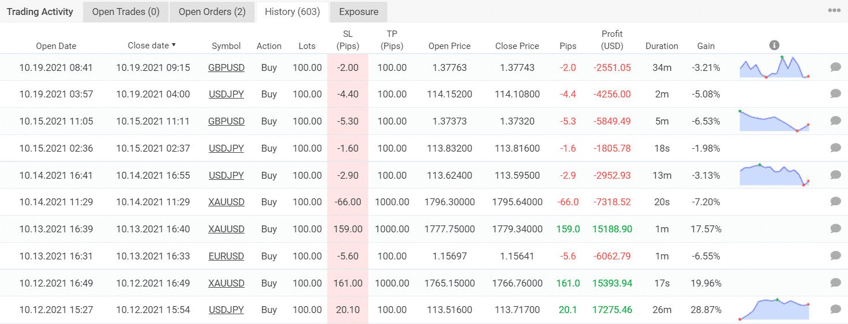This screenshot has width=848, height=324.
Task: Click profit value 15188.90
Action: click(x=612, y=229)
